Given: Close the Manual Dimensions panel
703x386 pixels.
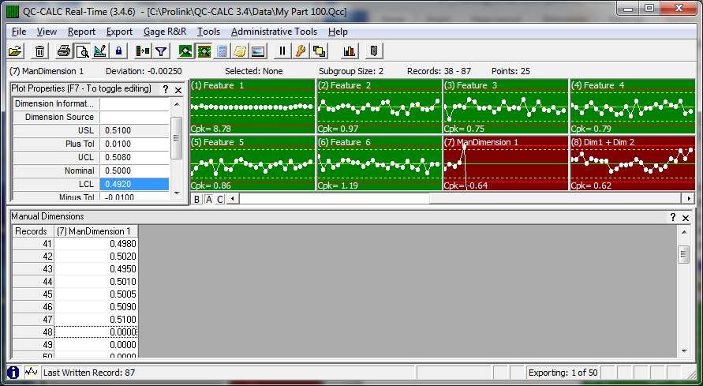Looking at the screenshot, I should click(686, 218).
